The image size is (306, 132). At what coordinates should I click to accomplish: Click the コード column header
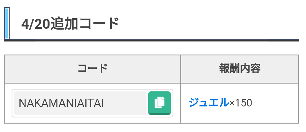click(x=93, y=69)
